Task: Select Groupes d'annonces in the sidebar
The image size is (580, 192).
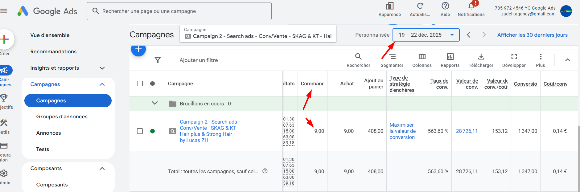Action: pyautogui.click(x=62, y=116)
